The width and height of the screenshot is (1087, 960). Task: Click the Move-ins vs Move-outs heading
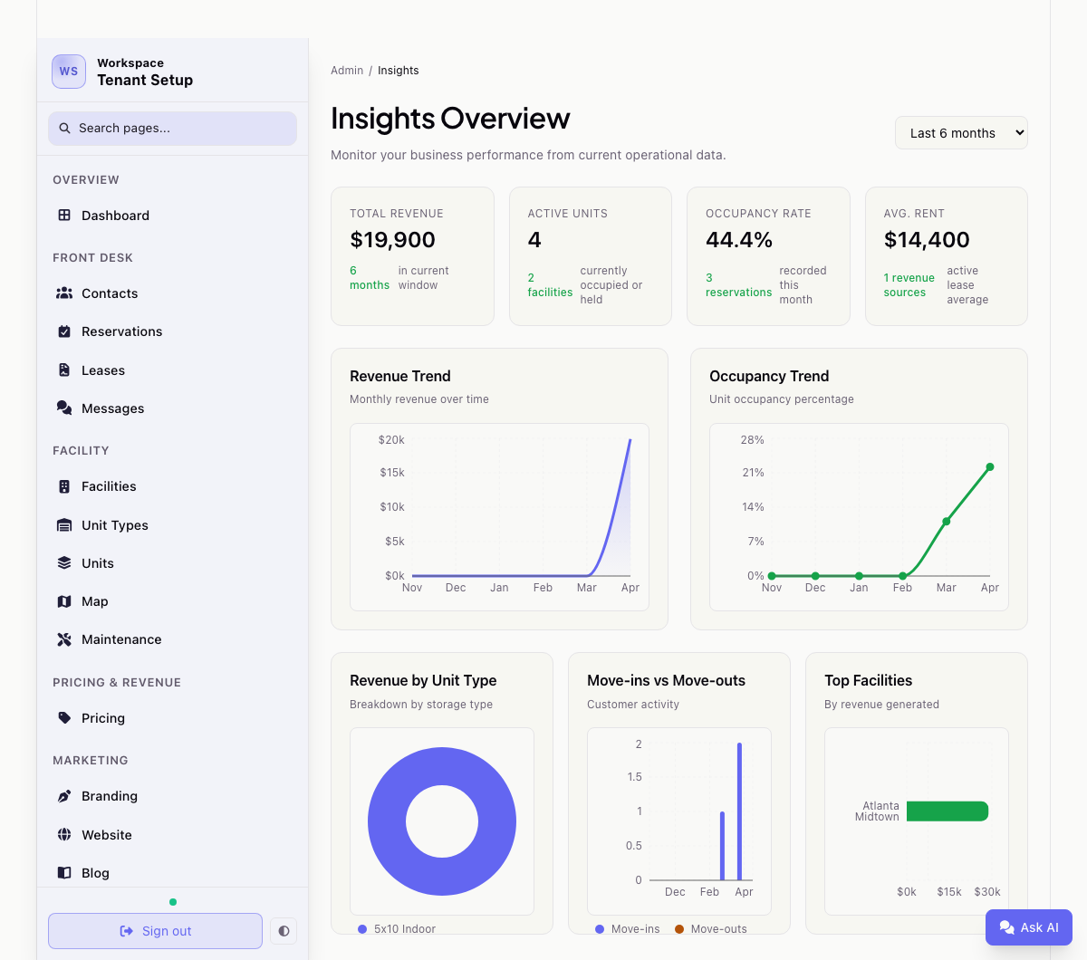point(666,680)
